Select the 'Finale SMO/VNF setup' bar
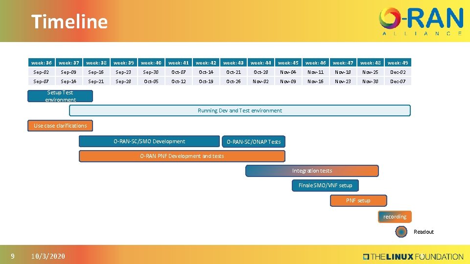The image size is (470, 264). tap(325, 186)
